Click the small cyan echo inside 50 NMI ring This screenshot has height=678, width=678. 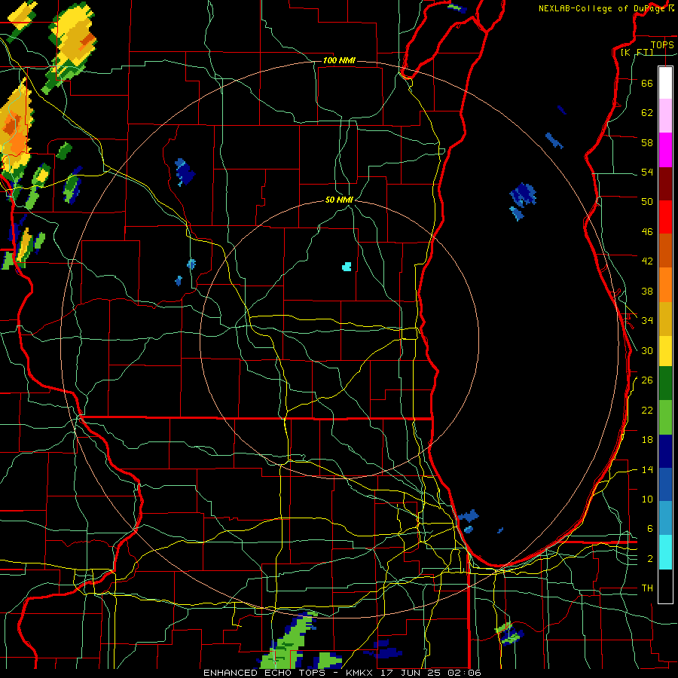tap(347, 267)
